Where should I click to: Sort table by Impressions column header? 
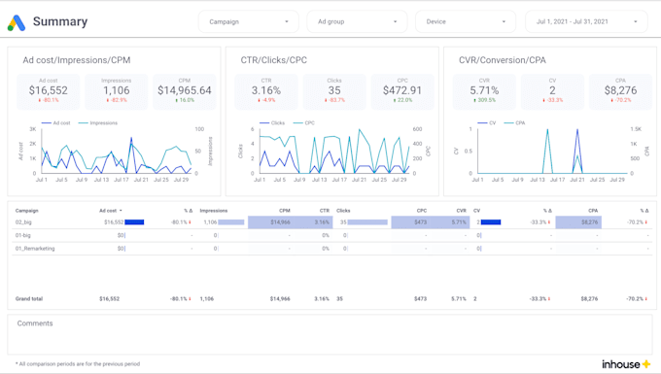[x=213, y=211]
